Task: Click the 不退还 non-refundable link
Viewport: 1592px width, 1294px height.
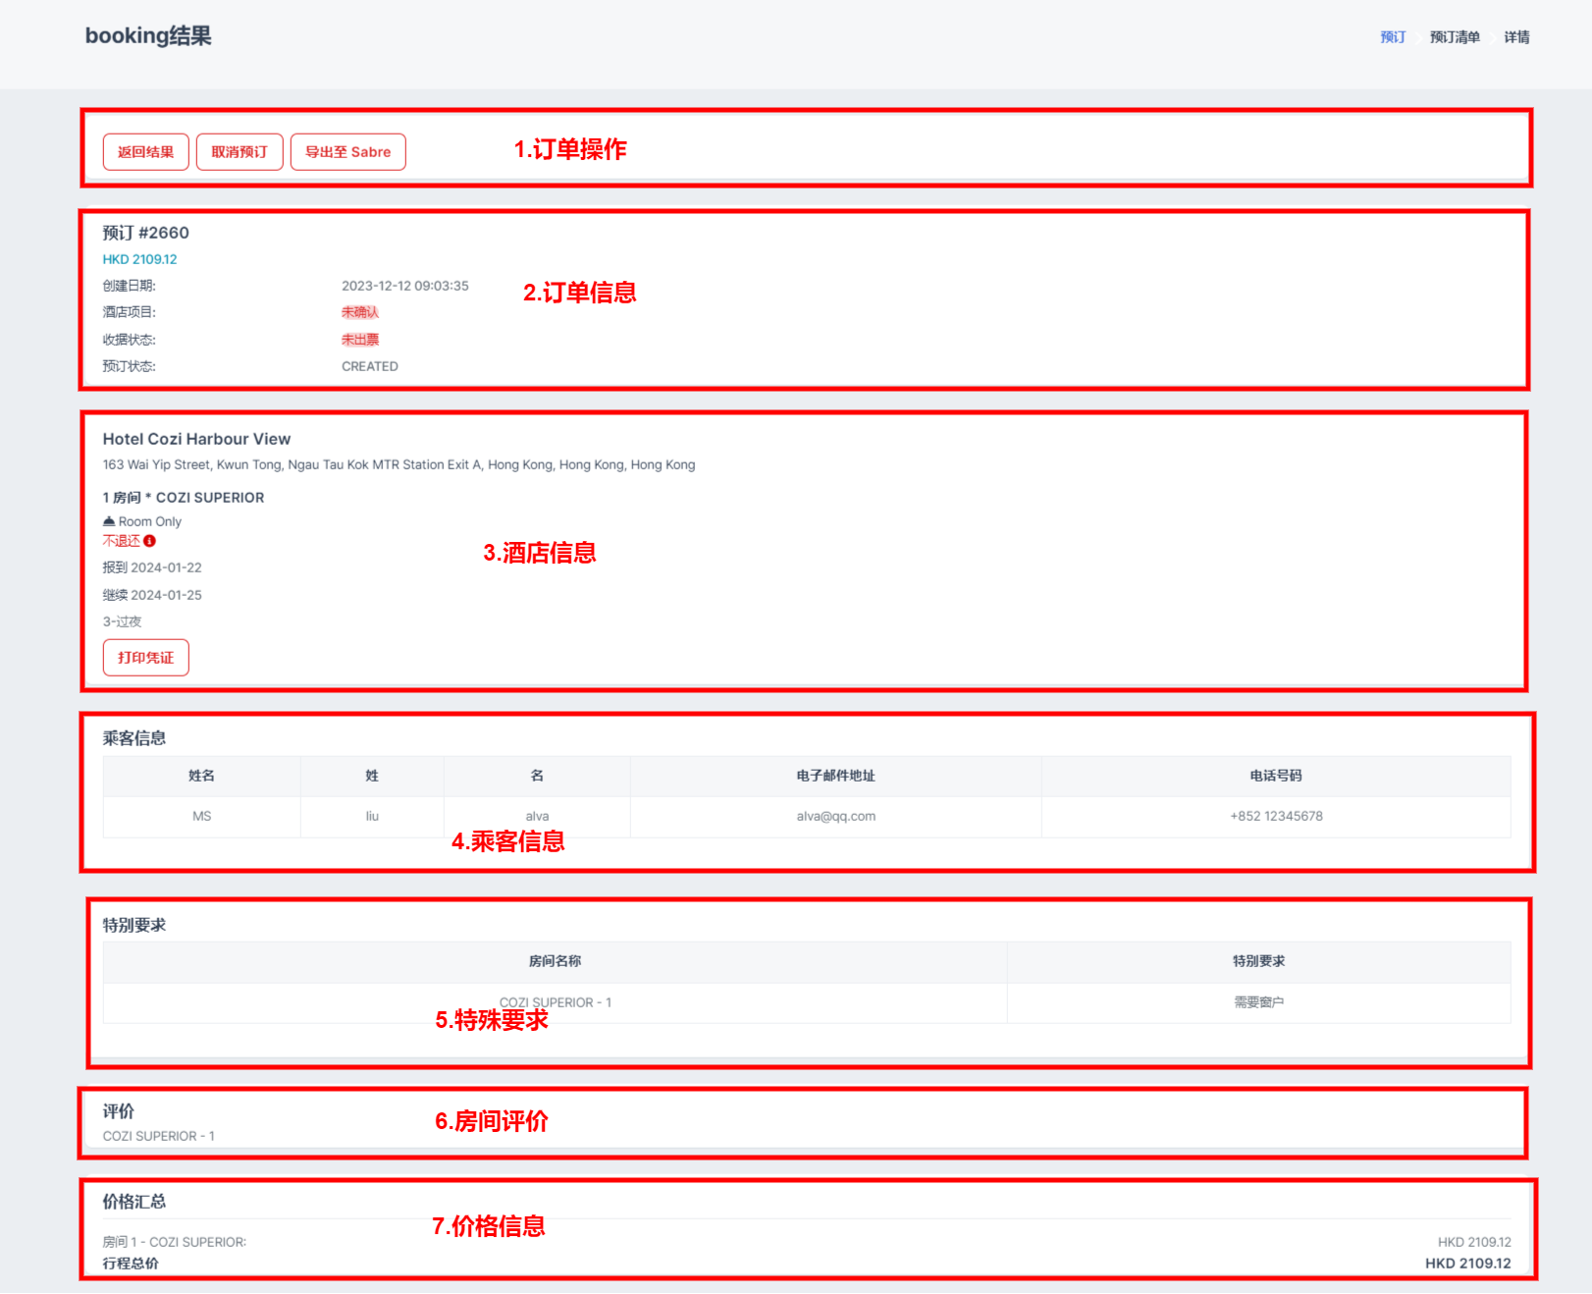Action: click(x=122, y=541)
